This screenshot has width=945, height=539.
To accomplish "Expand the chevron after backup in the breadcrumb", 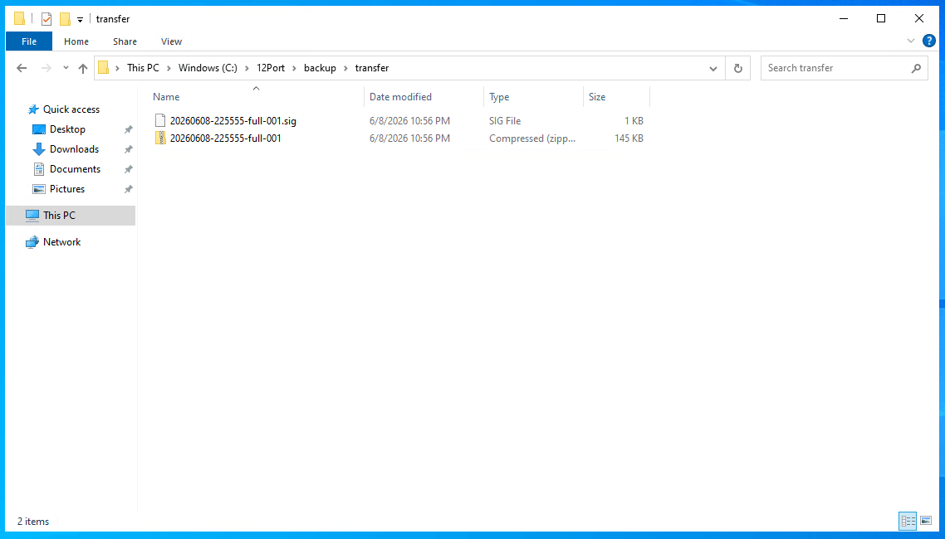I will pos(346,68).
